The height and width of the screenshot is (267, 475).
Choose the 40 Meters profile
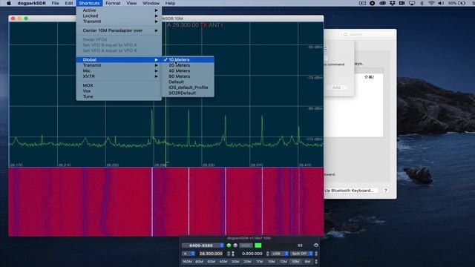coord(188,70)
